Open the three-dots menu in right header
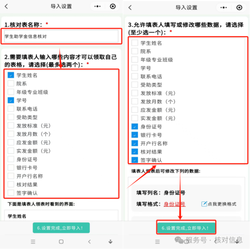The width and height of the screenshot is (250, 249). pyautogui.click(x=224, y=7)
